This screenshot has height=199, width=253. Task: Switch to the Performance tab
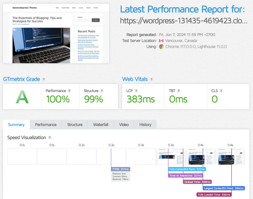click(x=46, y=125)
